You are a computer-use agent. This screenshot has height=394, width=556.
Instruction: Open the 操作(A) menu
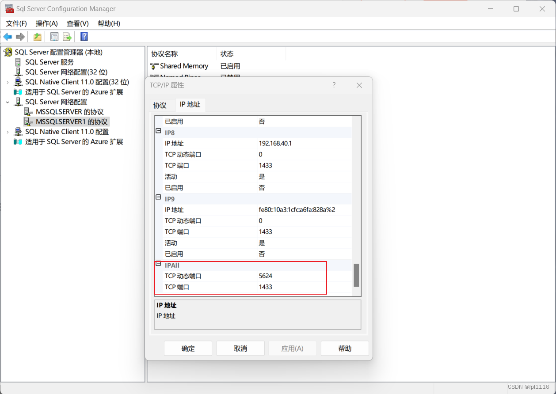point(47,23)
